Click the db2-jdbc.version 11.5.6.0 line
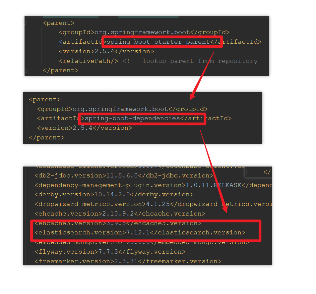Screen dimensions: 316x294 point(124,176)
